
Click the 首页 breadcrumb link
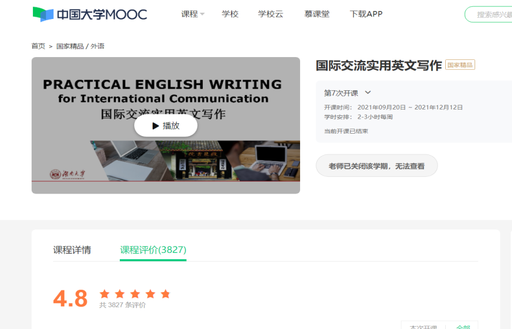(x=38, y=46)
